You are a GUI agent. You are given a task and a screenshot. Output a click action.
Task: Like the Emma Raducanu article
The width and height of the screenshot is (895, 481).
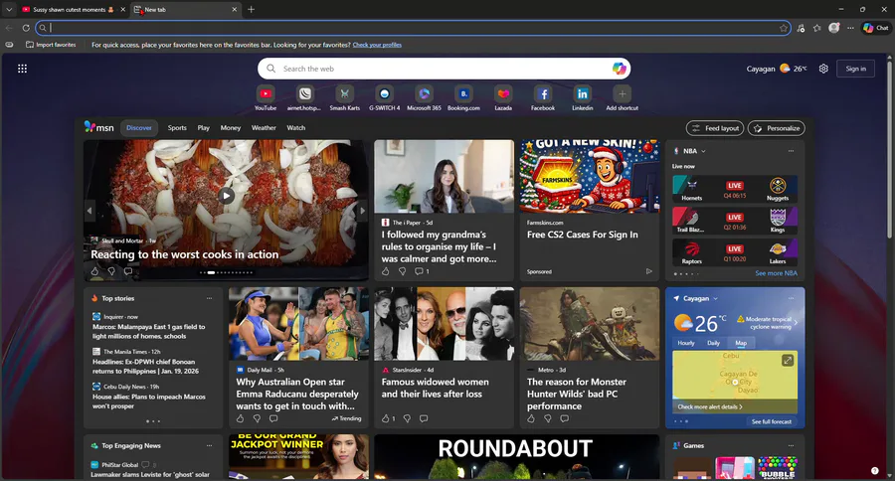[x=240, y=418]
